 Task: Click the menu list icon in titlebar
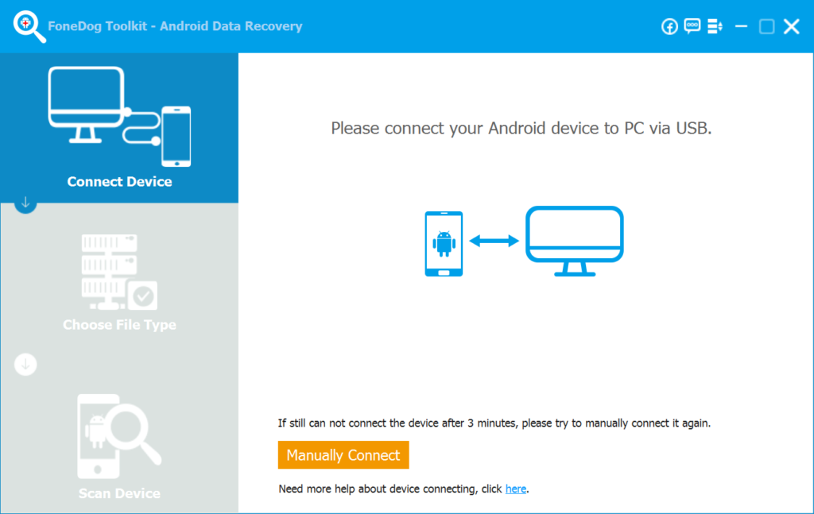(x=714, y=26)
